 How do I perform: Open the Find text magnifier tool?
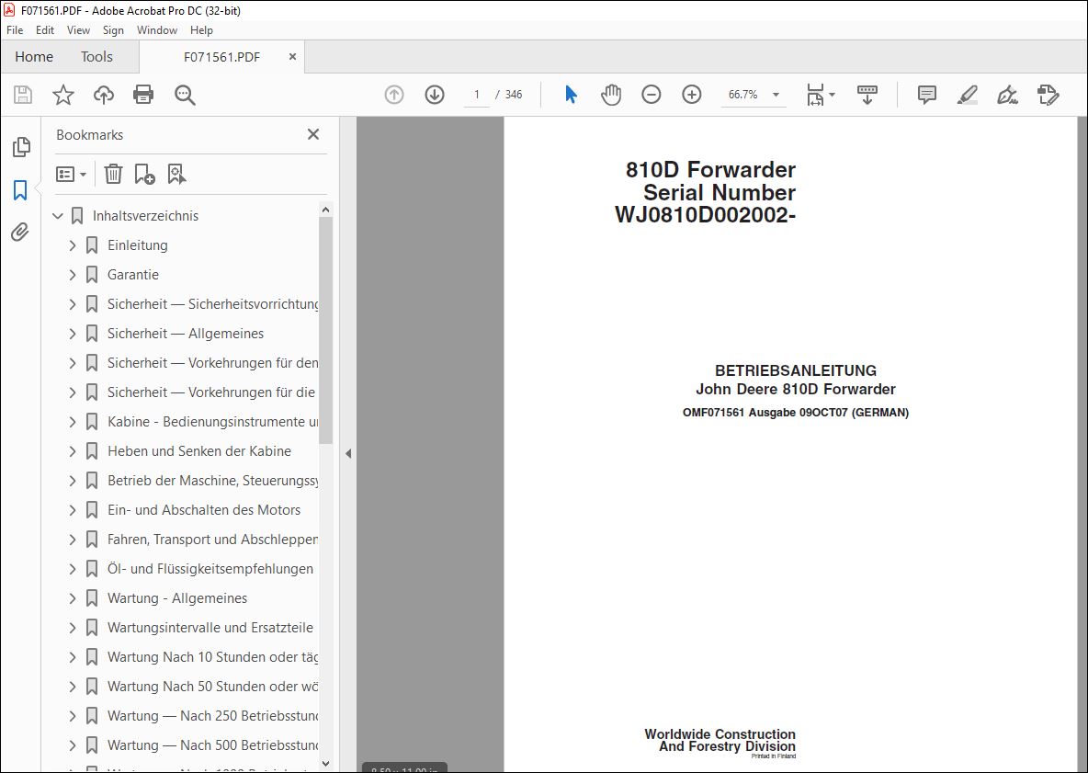click(185, 95)
